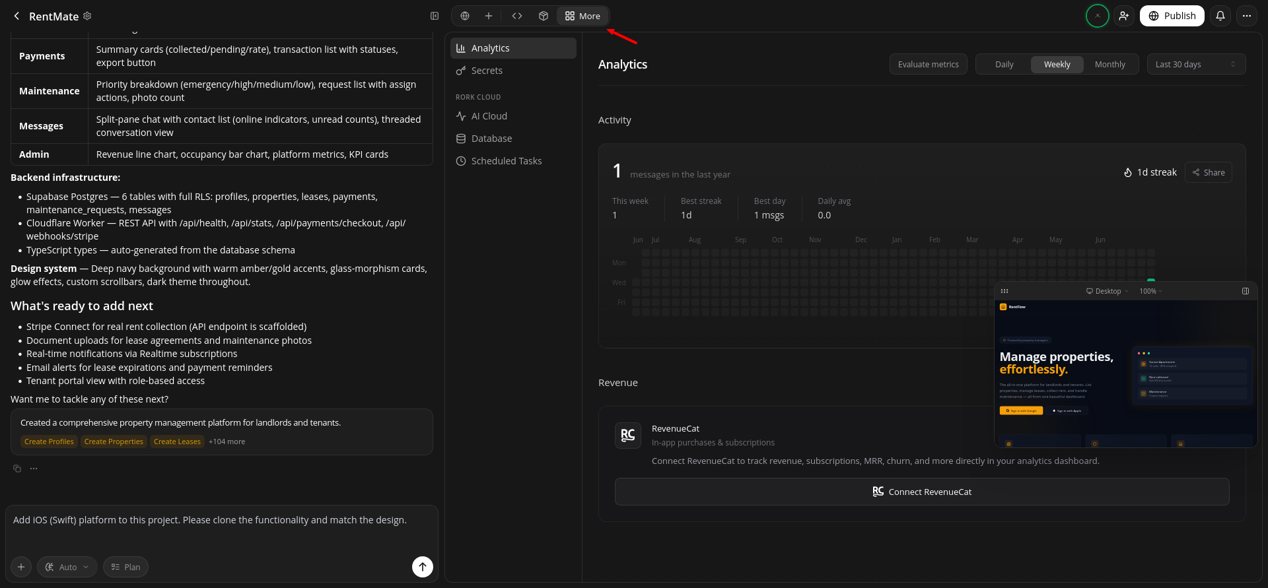Image resolution: width=1268 pixels, height=588 pixels.
Task: Open Database section
Action: click(x=513, y=139)
